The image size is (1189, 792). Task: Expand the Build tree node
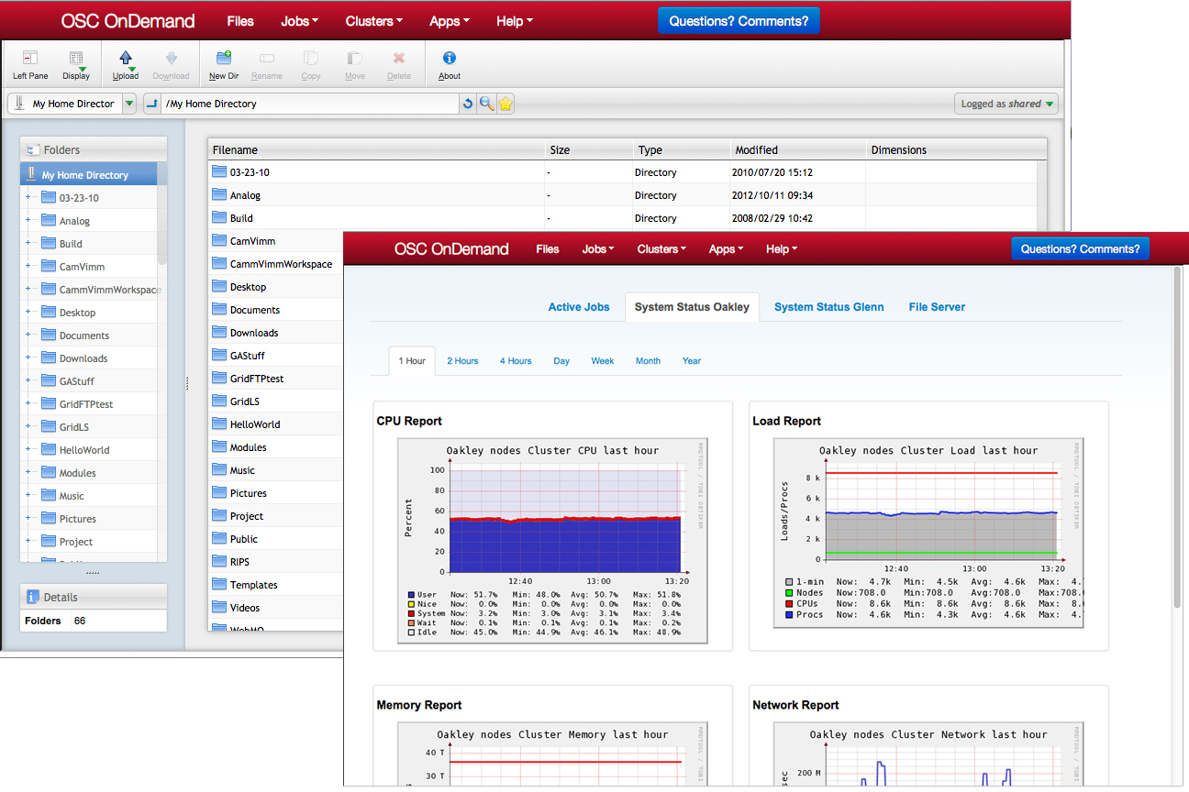(28, 243)
